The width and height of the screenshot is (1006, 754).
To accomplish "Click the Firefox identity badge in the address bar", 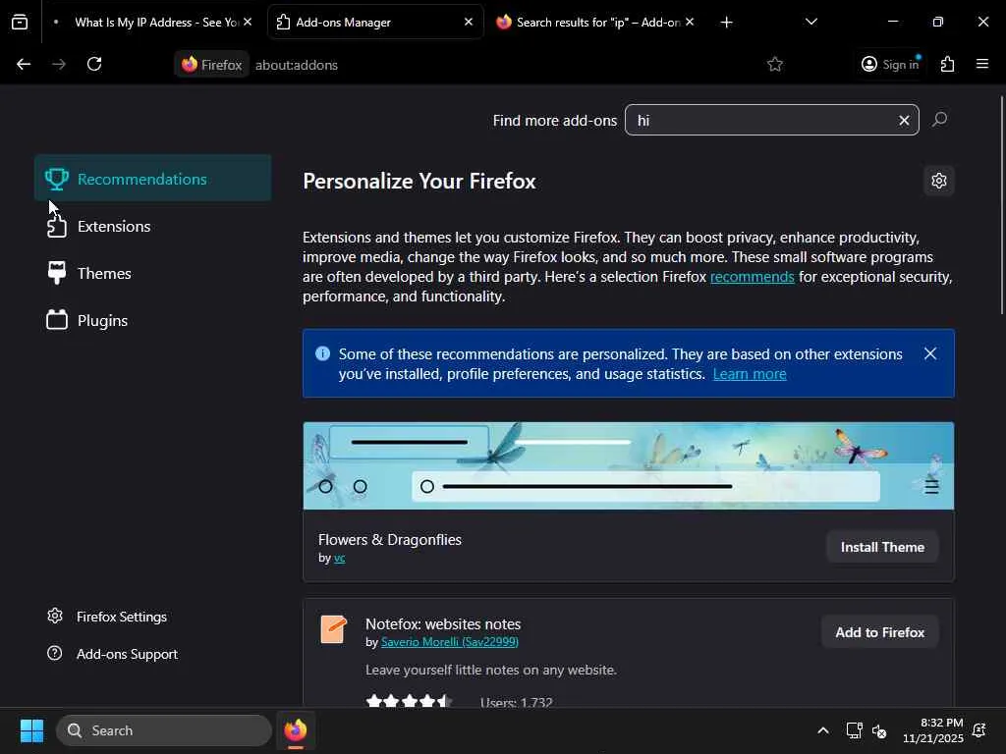I will coord(212,65).
